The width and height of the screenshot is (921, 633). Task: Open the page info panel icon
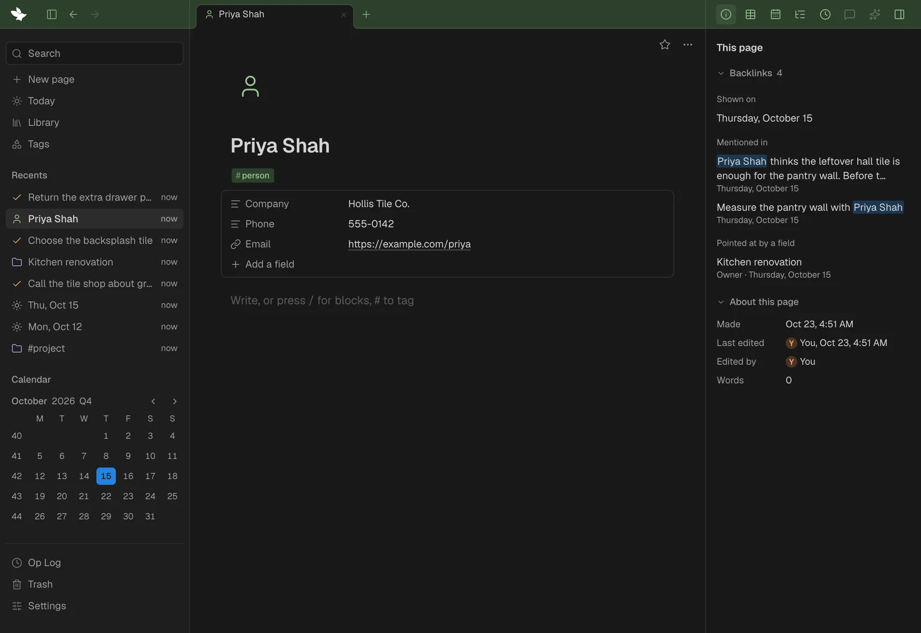(x=726, y=14)
